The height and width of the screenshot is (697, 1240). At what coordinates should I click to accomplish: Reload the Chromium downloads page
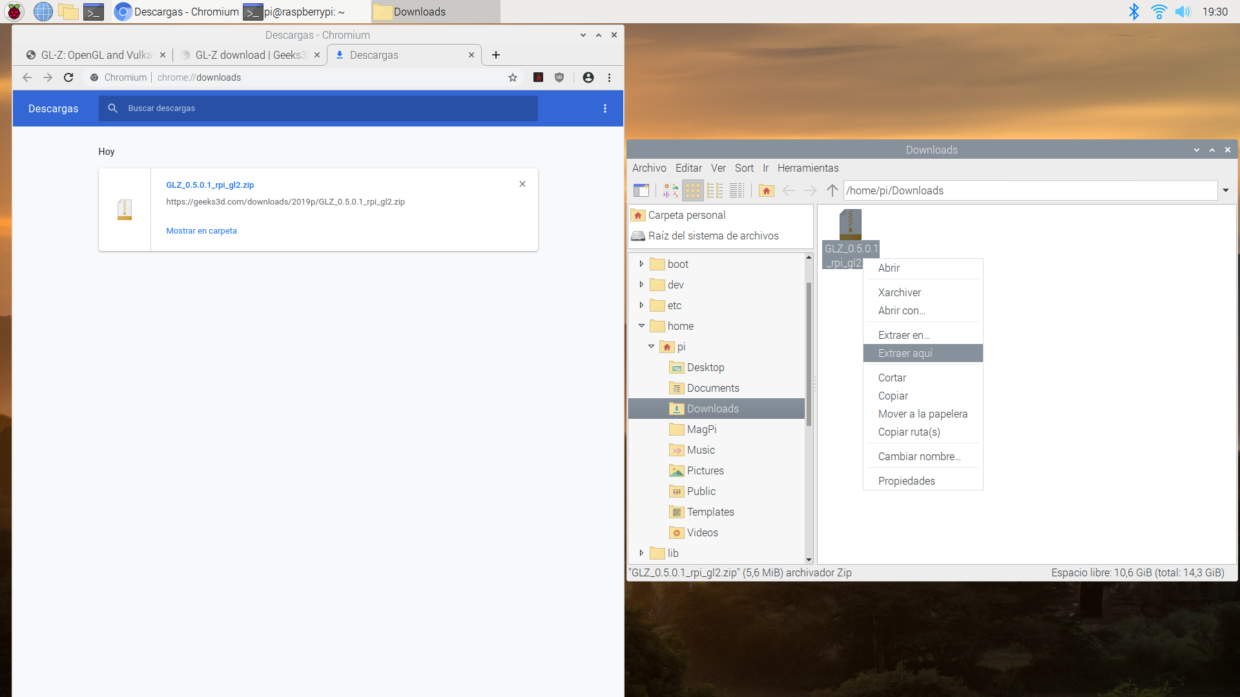click(x=68, y=77)
